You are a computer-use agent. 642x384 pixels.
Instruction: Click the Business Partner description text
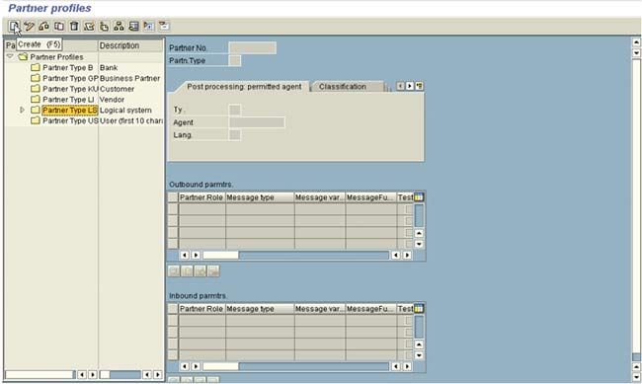[x=129, y=78]
